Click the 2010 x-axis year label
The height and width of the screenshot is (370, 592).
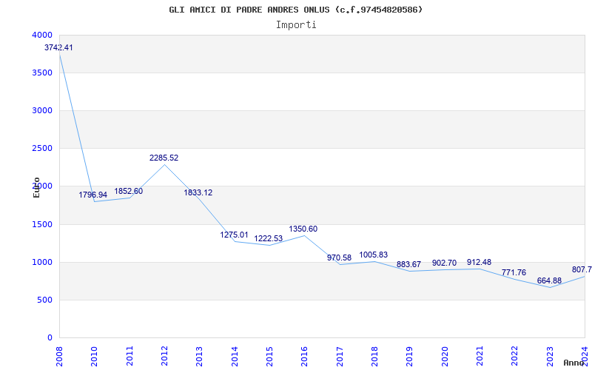coord(95,357)
